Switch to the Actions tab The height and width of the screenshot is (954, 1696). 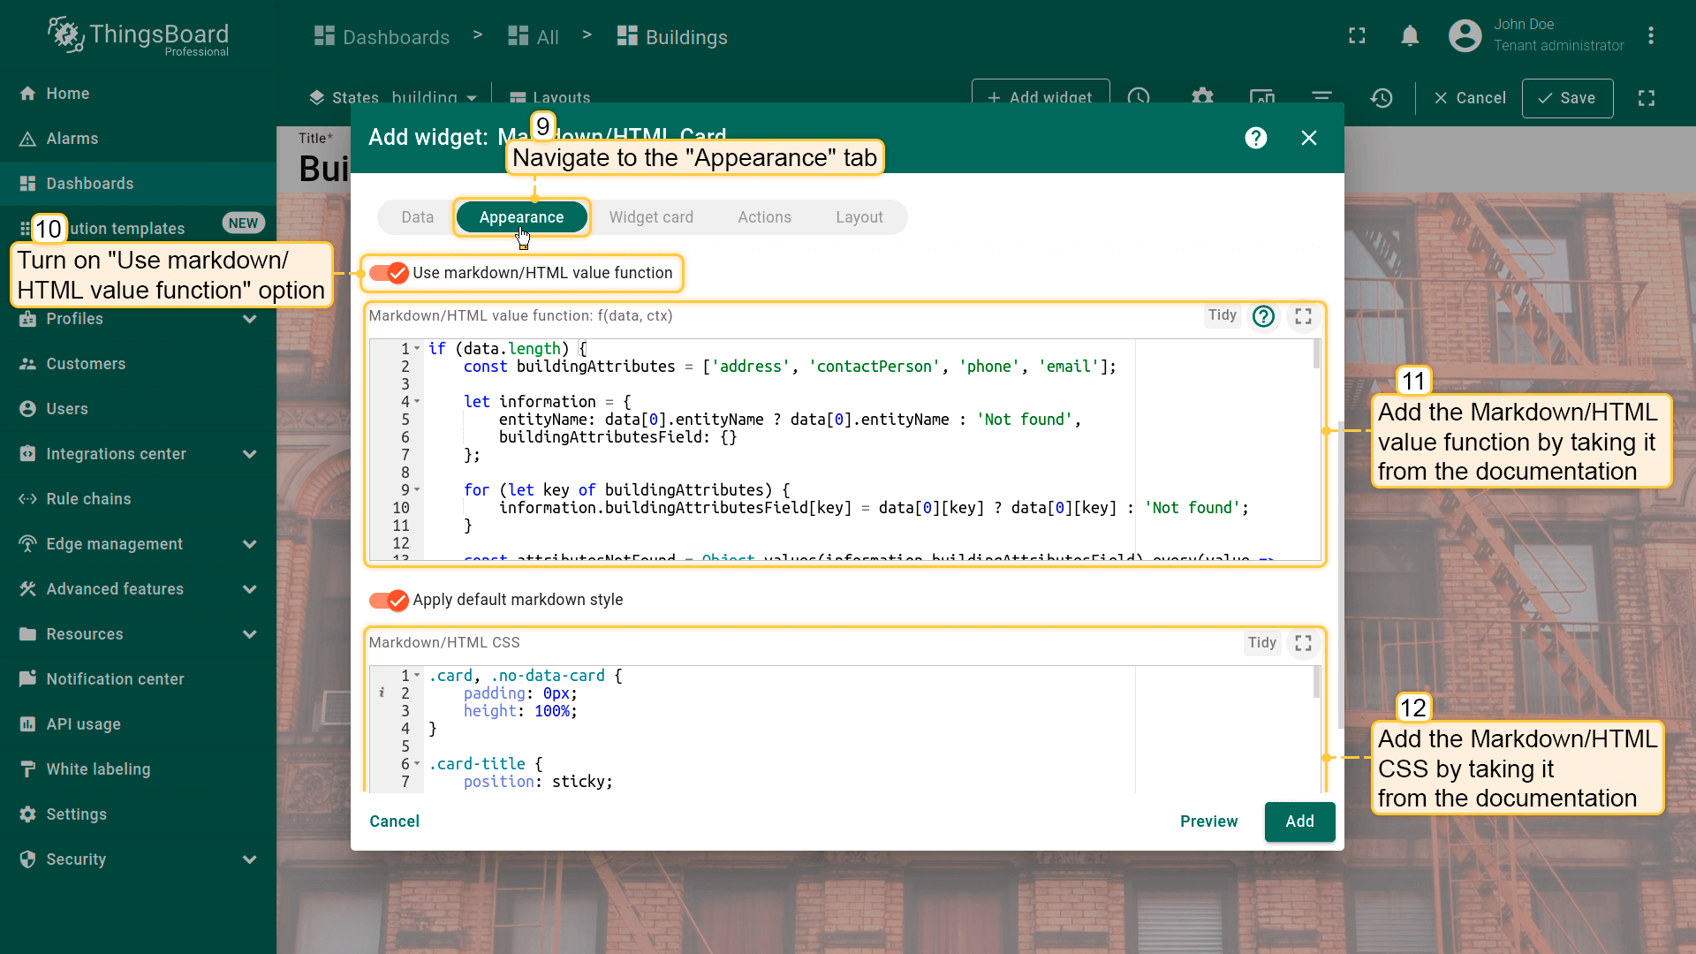coord(764,217)
